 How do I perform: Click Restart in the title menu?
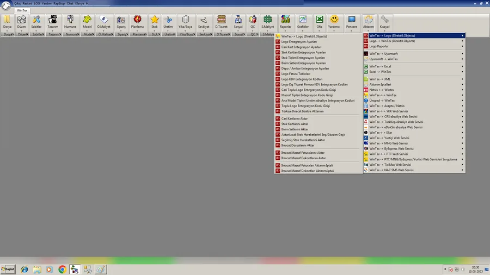tap(27, 3)
